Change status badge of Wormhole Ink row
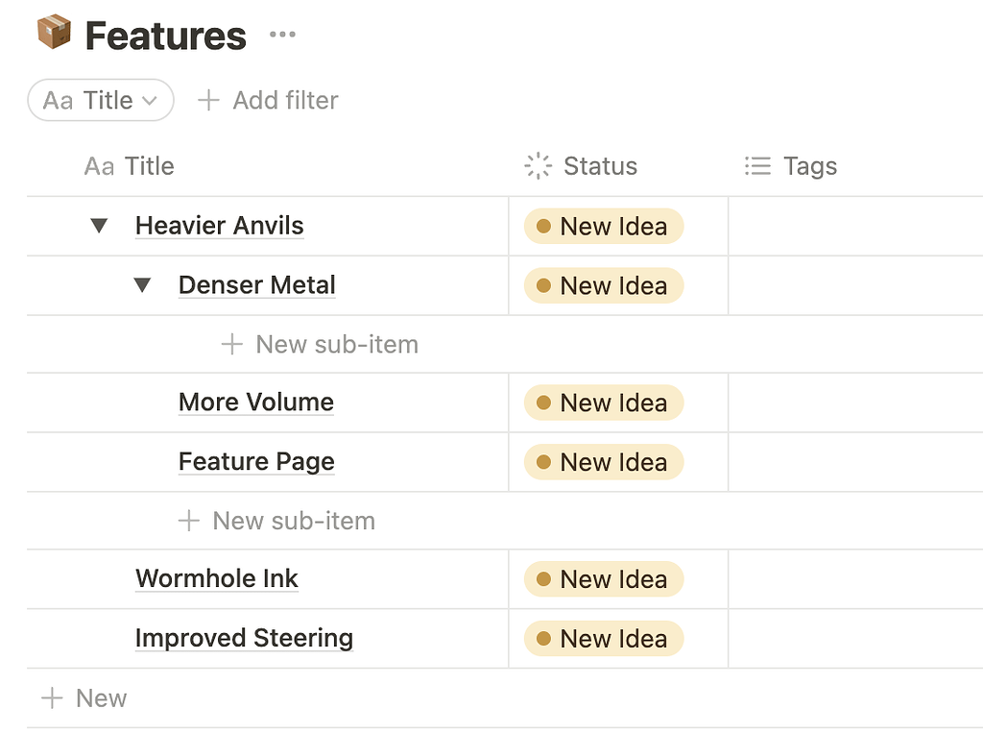The height and width of the screenshot is (733, 983). (603, 579)
